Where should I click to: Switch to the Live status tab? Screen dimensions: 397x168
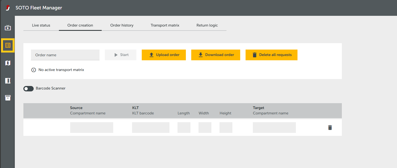coord(41,25)
